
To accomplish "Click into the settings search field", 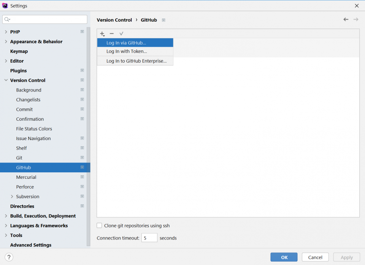I will tap(45, 19).
